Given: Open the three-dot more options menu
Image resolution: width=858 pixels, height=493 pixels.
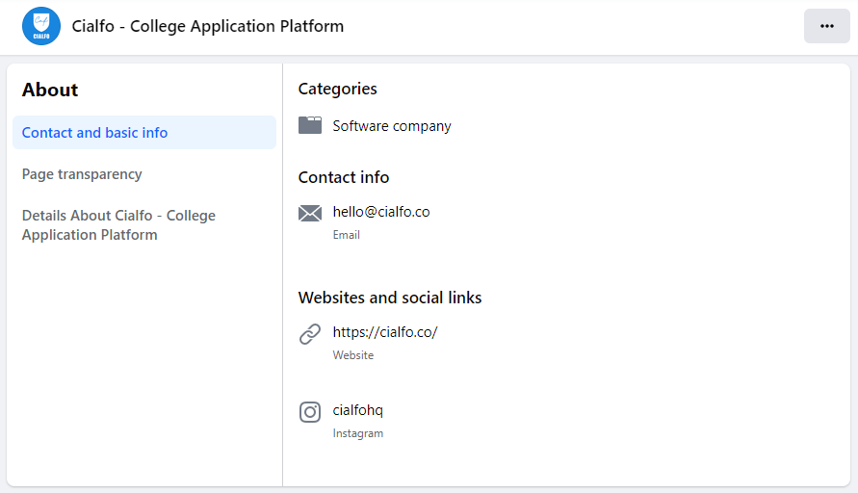Looking at the screenshot, I should coord(826,26).
